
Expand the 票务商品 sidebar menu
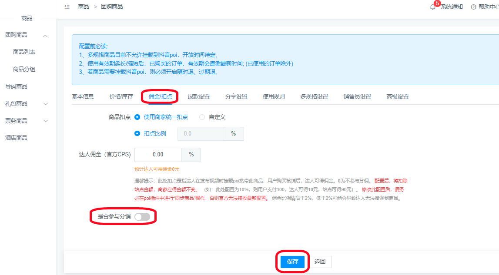[x=45, y=121]
